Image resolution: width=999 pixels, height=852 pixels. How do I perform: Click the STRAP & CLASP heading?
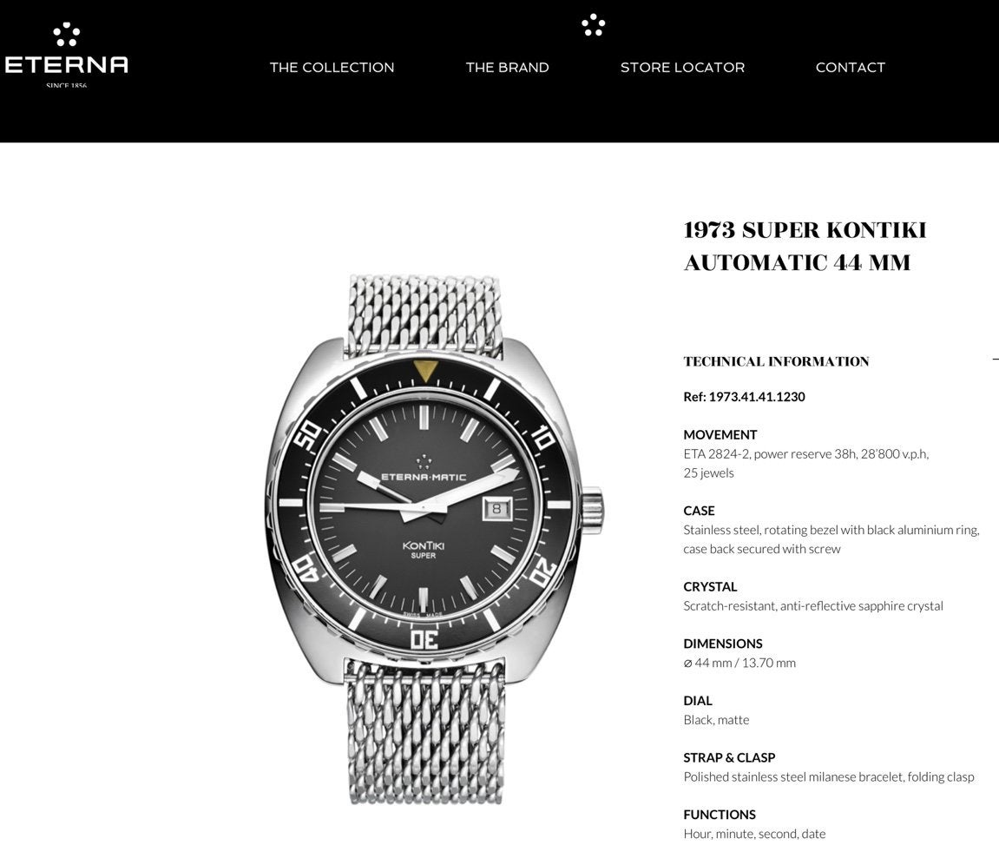[x=729, y=757]
